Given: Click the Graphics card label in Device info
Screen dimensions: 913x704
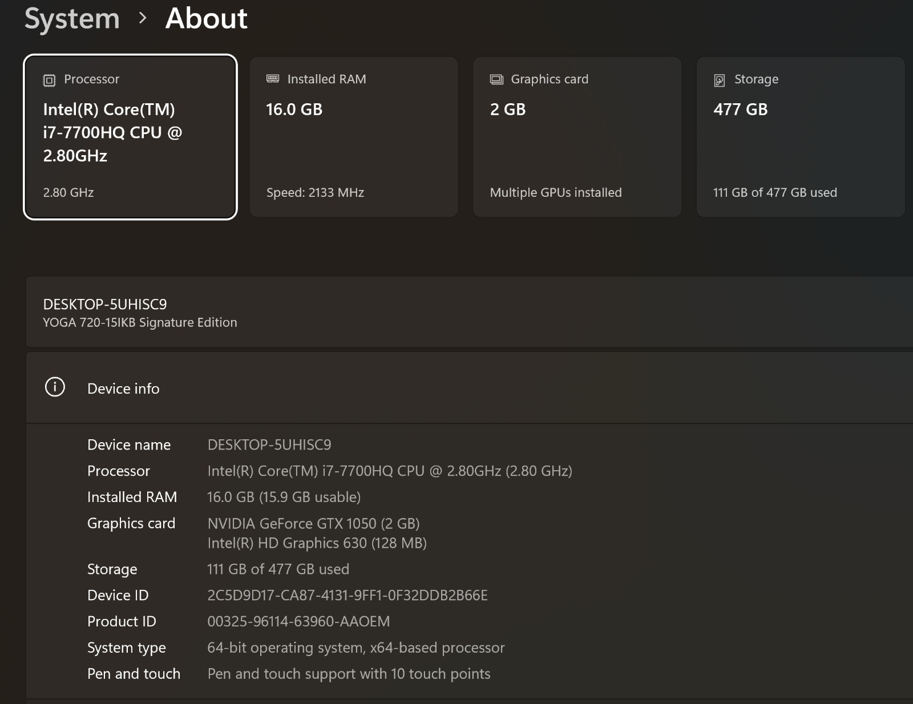Looking at the screenshot, I should (131, 523).
